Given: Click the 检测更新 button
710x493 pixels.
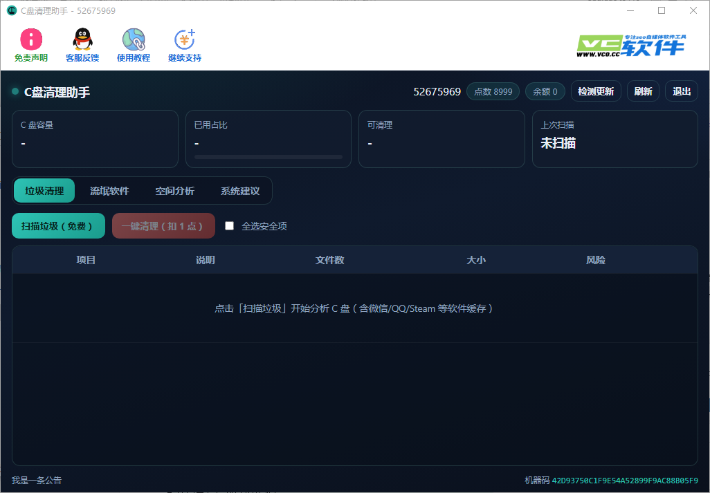Looking at the screenshot, I should [596, 91].
